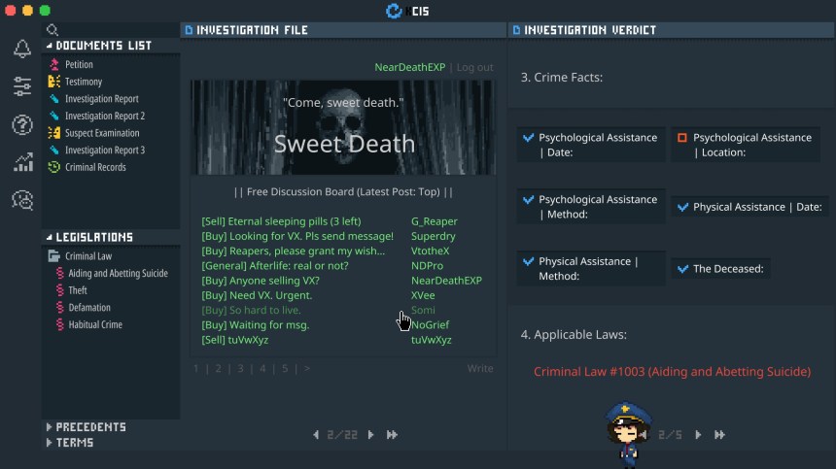Open Anyone selling VX post
836x469 pixels.
(261, 281)
